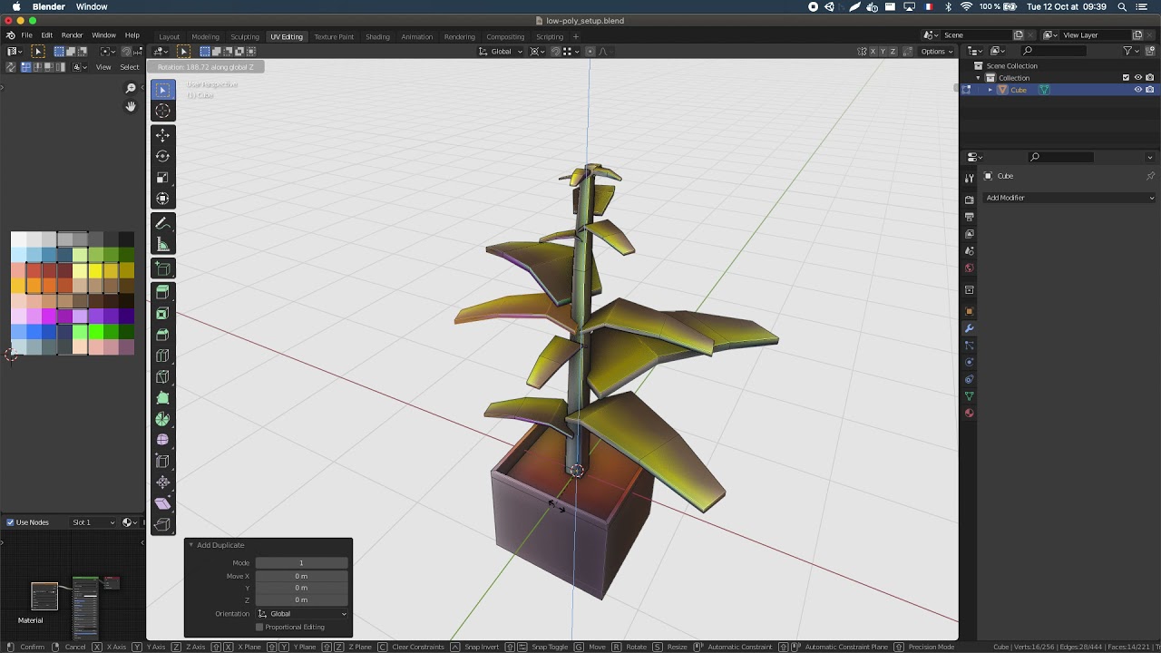Click the Mode value field
This screenshot has width=1161, height=653.
pos(301,563)
